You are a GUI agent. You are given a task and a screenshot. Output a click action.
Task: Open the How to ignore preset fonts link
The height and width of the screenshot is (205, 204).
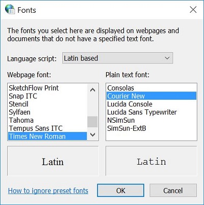pyautogui.click(x=48, y=191)
